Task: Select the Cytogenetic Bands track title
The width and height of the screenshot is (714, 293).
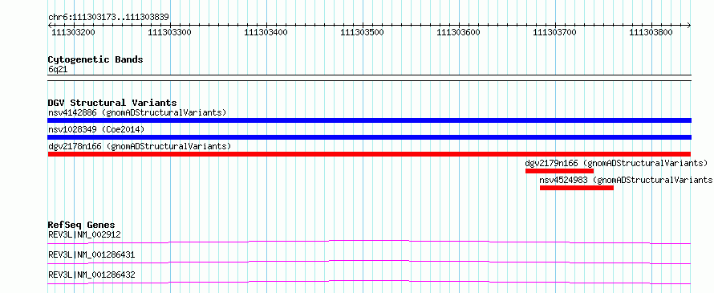Action: [95, 59]
